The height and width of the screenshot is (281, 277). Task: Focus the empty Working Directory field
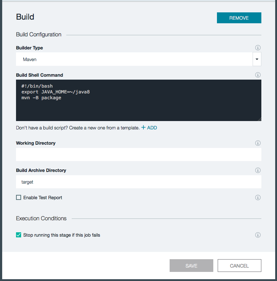click(139, 154)
